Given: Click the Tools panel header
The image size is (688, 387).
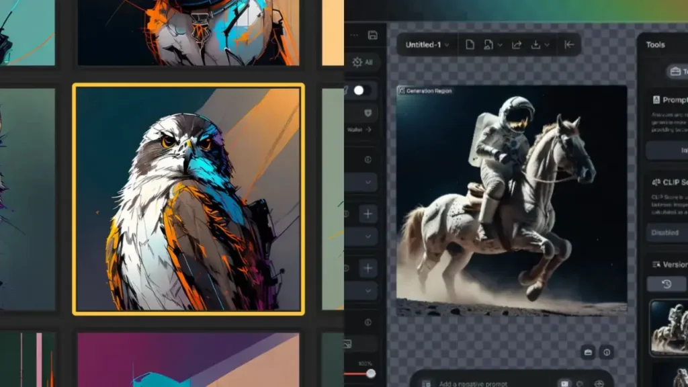Looking at the screenshot, I should click(656, 44).
